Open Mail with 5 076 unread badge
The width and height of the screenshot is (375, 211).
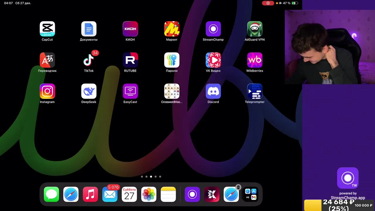click(x=110, y=194)
